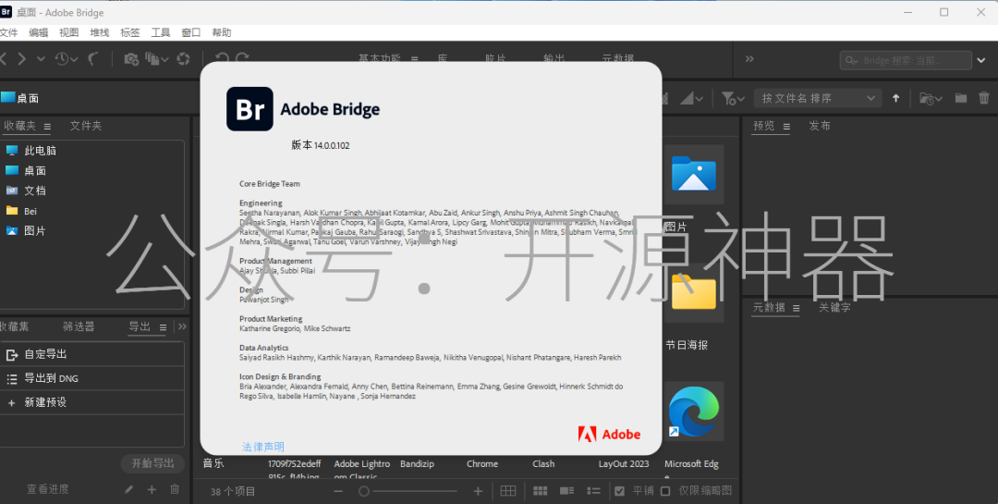Expand the navigation history chevron
This screenshot has width=998, height=504.
point(41,59)
